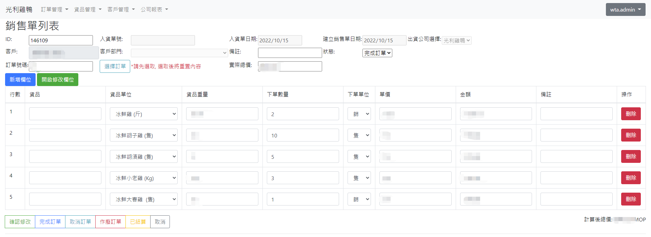Open row 1 下單單位 dropdown

click(359, 114)
